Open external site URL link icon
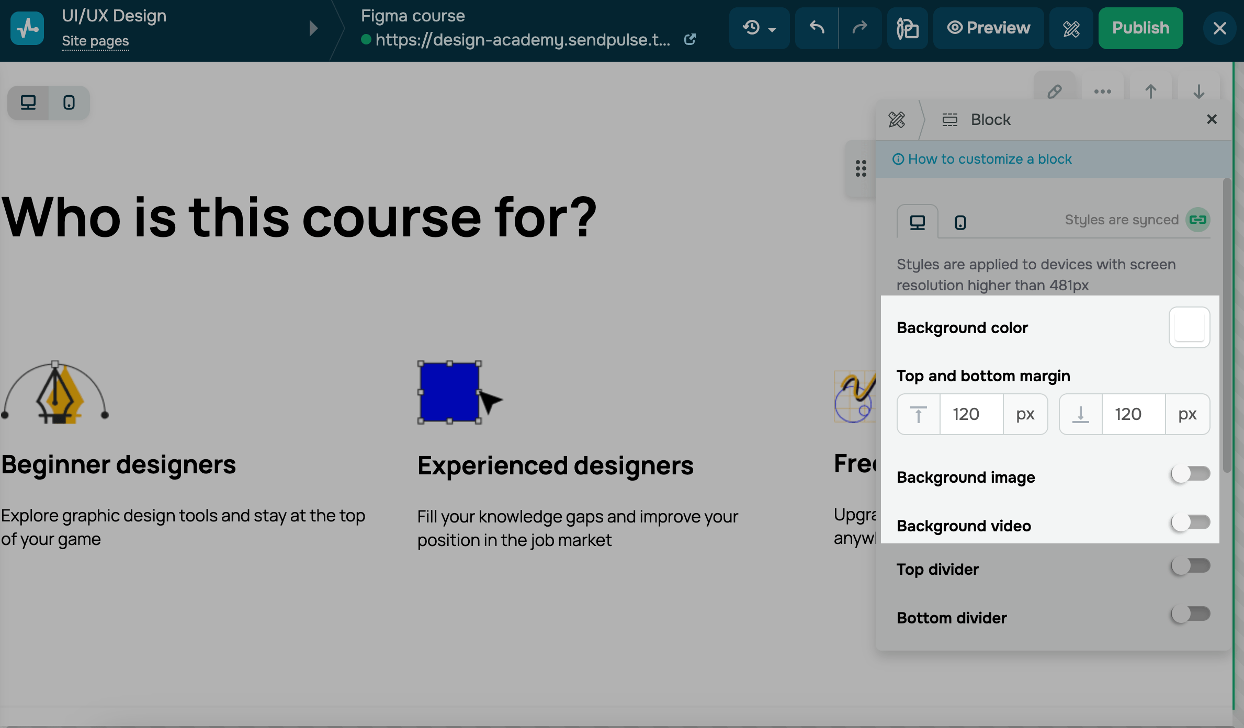The height and width of the screenshot is (728, 1244). pos(690,39)
